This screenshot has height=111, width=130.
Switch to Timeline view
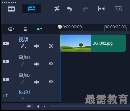32,9
